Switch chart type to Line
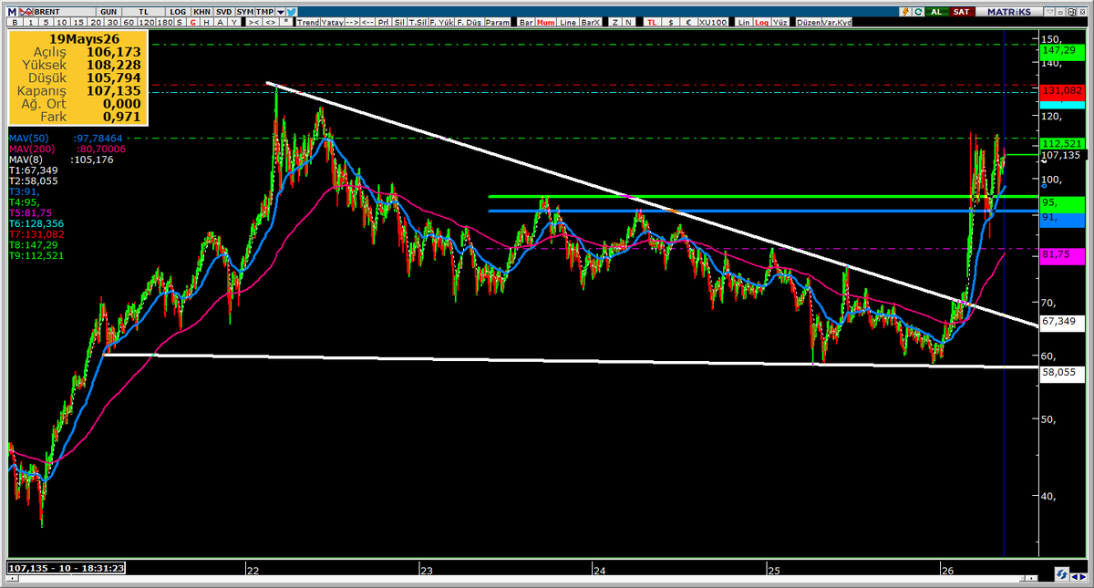The width and height of the screenshot is (1094, 588). [x=568, y=22]
